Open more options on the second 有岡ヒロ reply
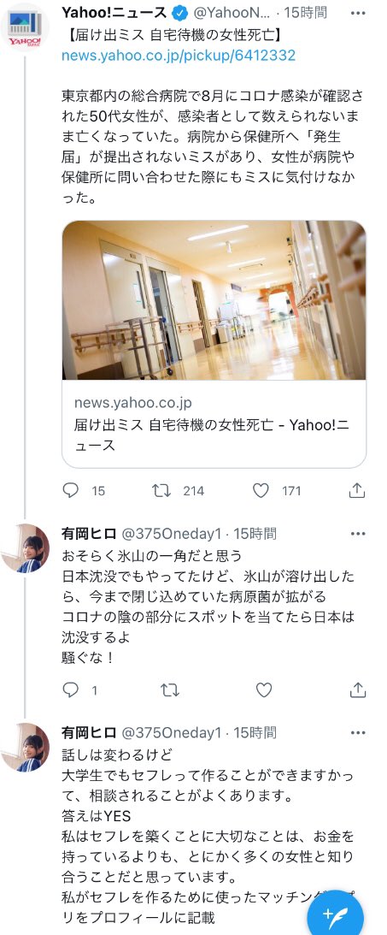This screenshot has height=935, width=387. coord(358,733)
